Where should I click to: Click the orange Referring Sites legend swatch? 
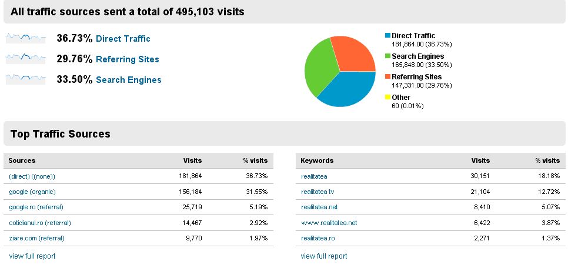point(387,77)
